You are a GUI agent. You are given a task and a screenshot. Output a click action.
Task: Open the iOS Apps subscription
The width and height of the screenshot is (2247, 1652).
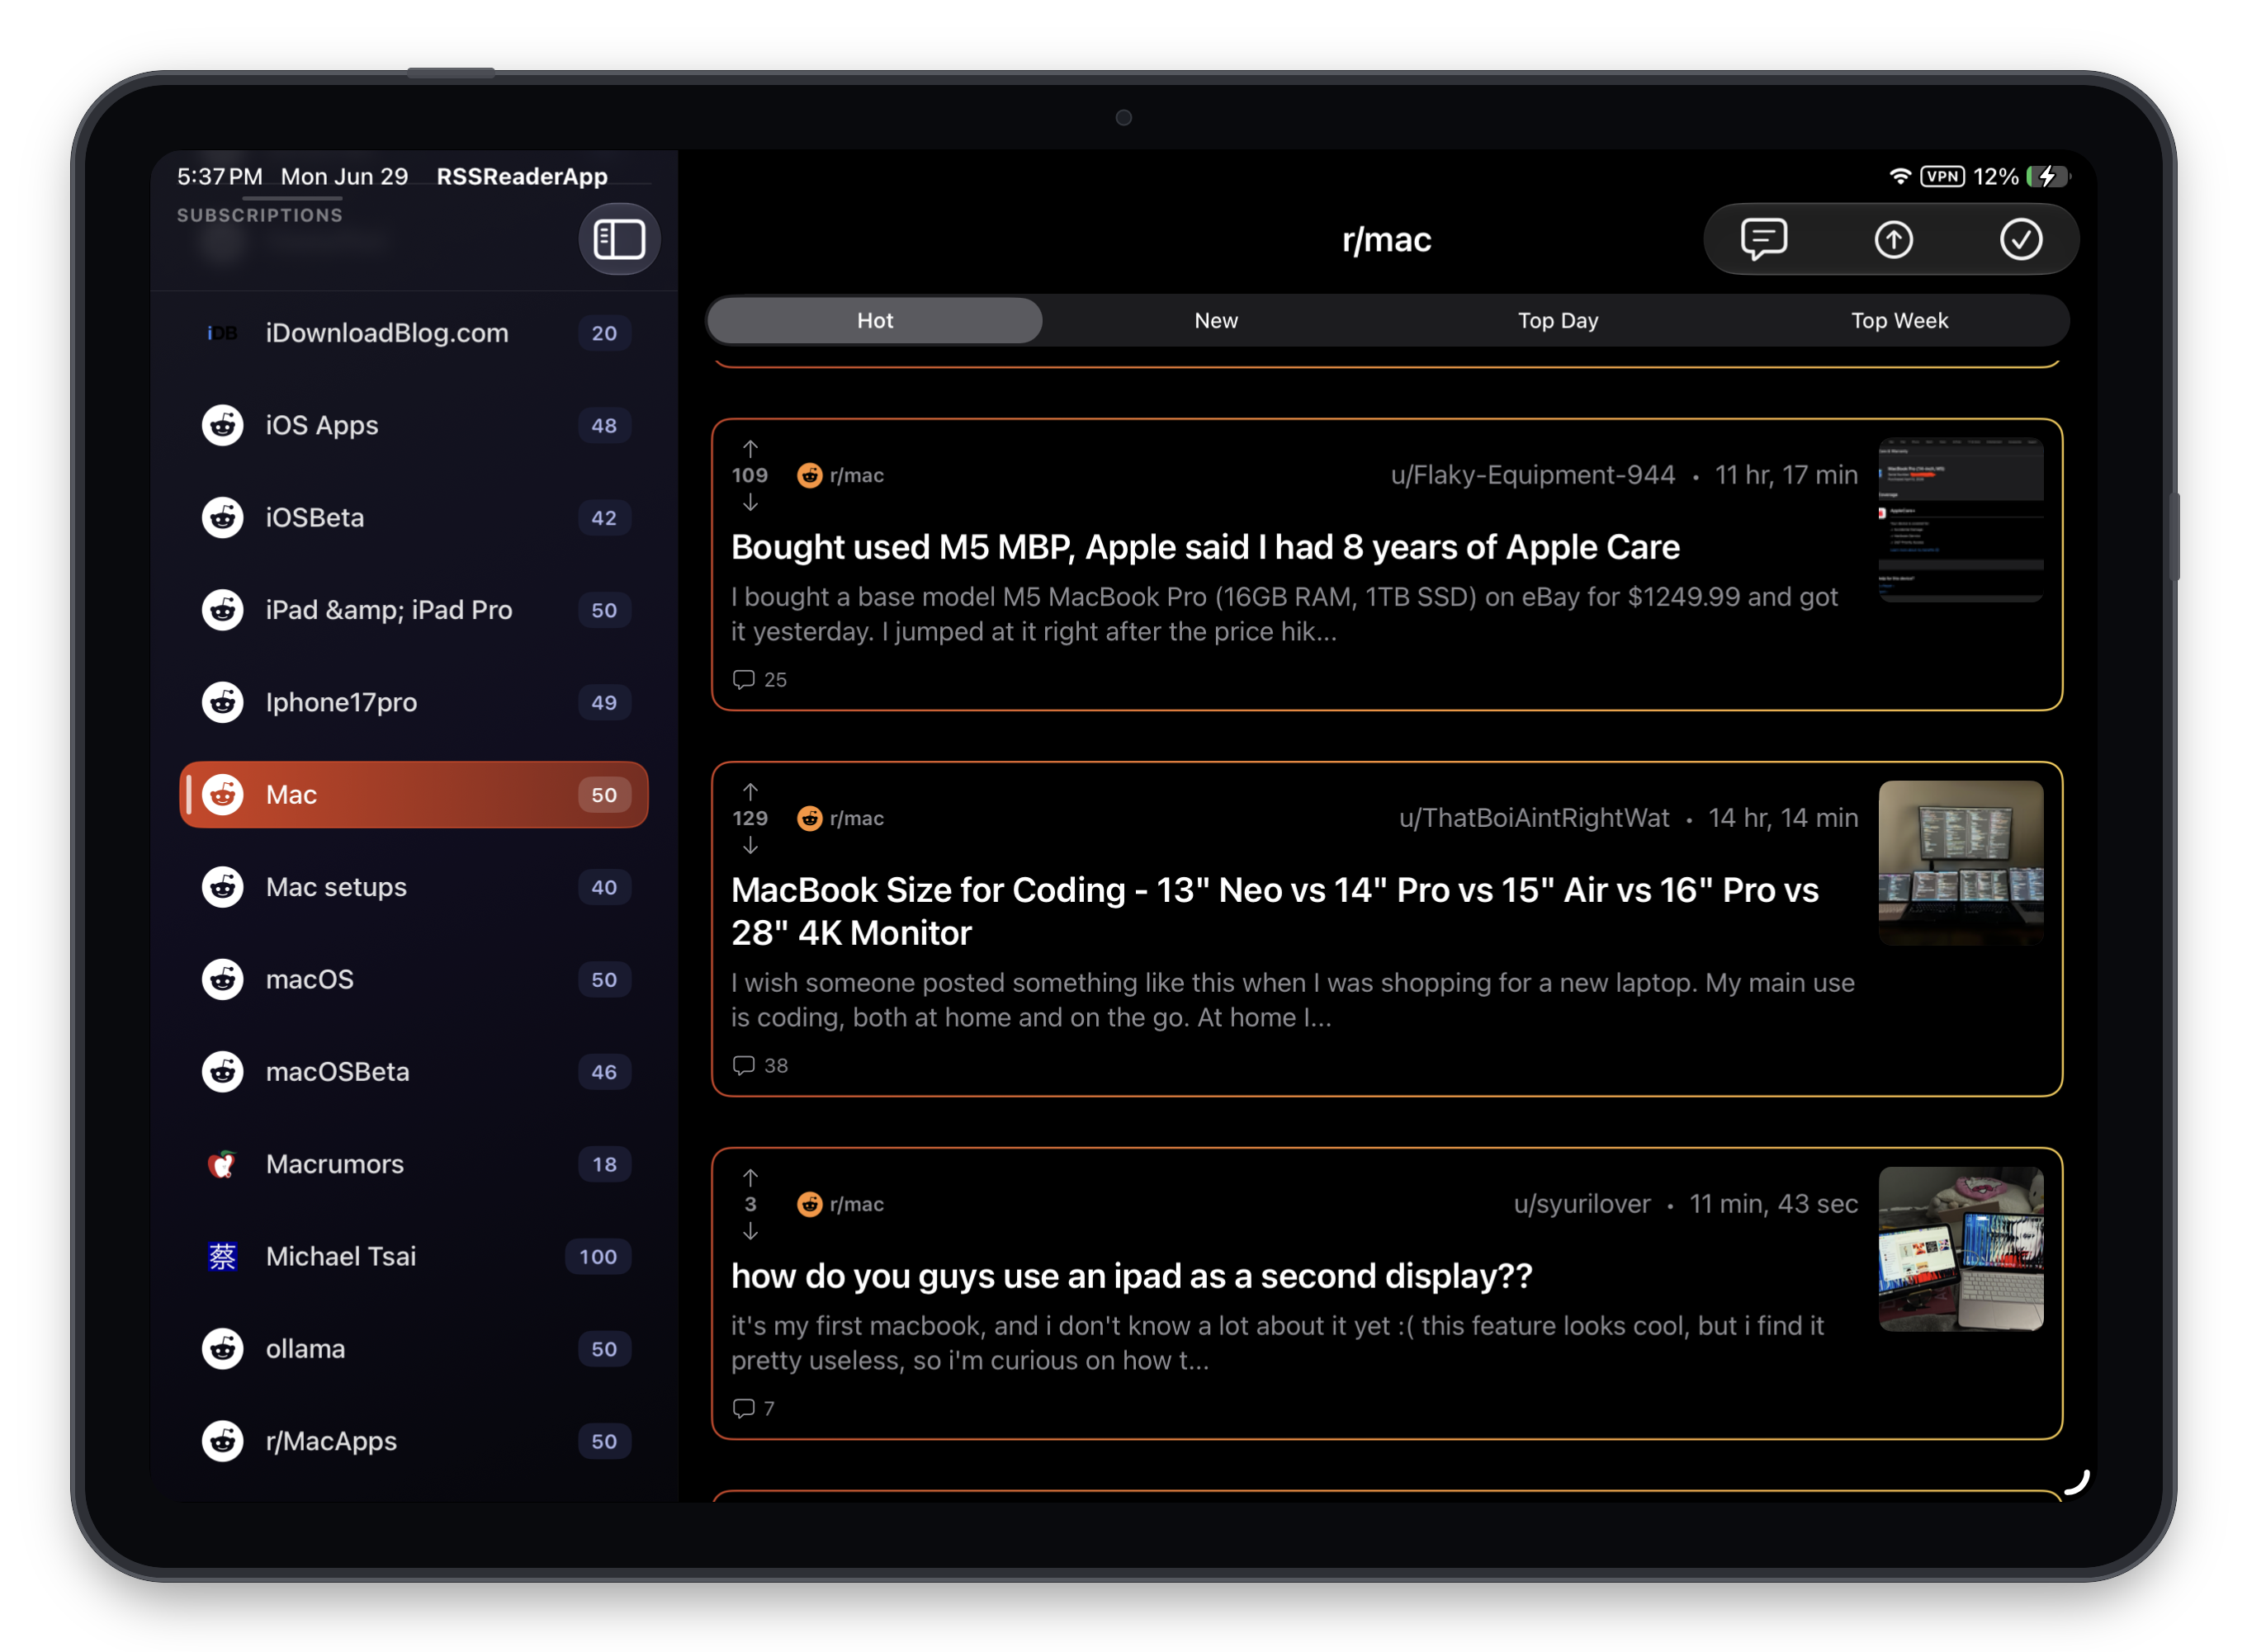(x=414, y=425)
